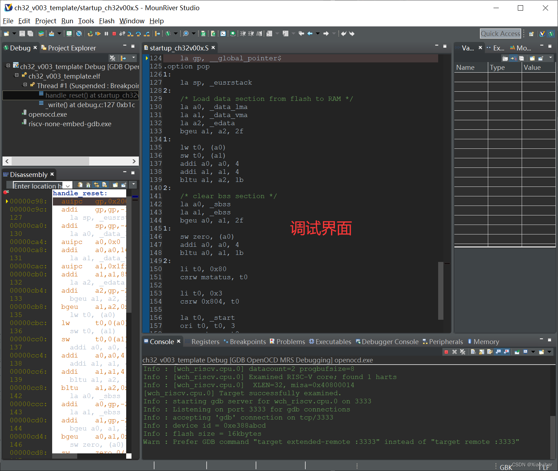Click the Skip All Breakpoints icon
Screen dimensions: 558x471
79,33
